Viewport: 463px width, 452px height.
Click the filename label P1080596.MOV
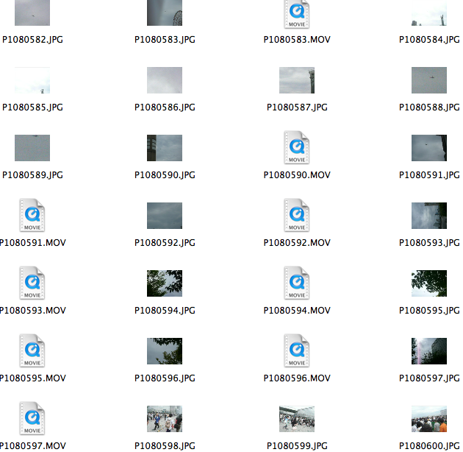[x=297, y=378]
